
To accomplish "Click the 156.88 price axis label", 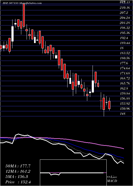I will [x=125, y=99].
